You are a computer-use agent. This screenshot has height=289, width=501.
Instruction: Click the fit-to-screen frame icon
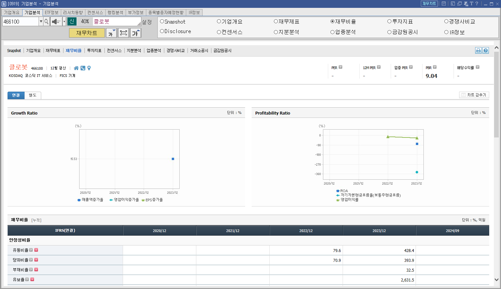[123, 33]
